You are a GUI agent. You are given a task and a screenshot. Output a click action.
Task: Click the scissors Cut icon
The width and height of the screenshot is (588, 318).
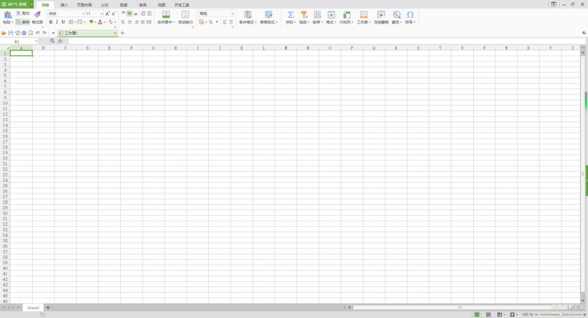tap(19, 13)
